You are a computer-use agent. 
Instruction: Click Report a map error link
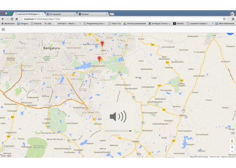point(228,157)
